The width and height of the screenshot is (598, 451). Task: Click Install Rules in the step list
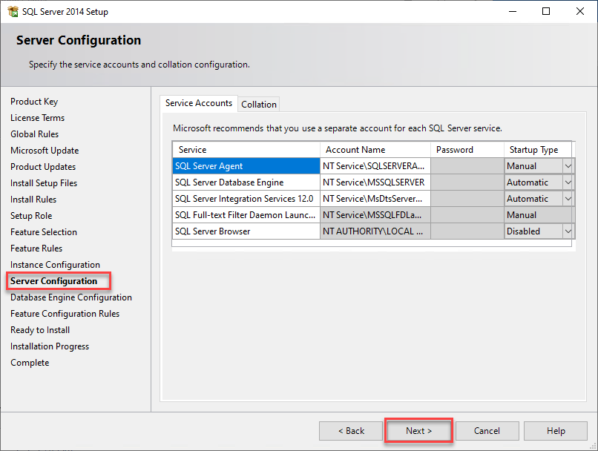point(33,200)
